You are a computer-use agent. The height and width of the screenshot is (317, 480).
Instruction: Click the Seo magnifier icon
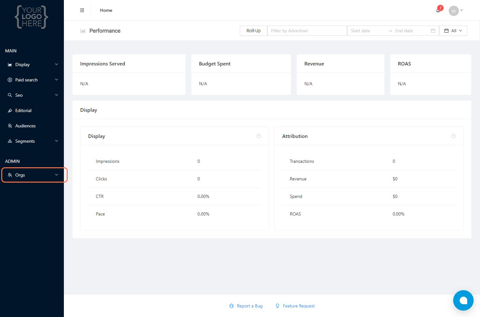tap(10, 95)
